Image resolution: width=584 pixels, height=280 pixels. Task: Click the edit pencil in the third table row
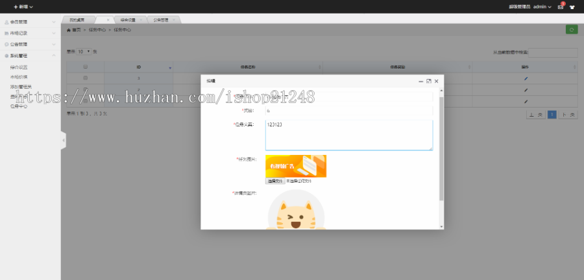tap(526, 102)
